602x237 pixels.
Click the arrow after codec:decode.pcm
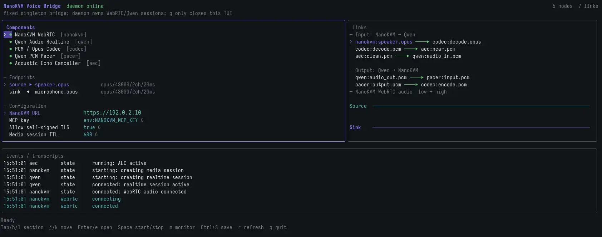[x=411, y=49]
